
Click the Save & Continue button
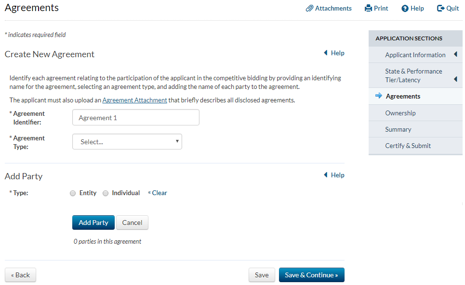311,275
